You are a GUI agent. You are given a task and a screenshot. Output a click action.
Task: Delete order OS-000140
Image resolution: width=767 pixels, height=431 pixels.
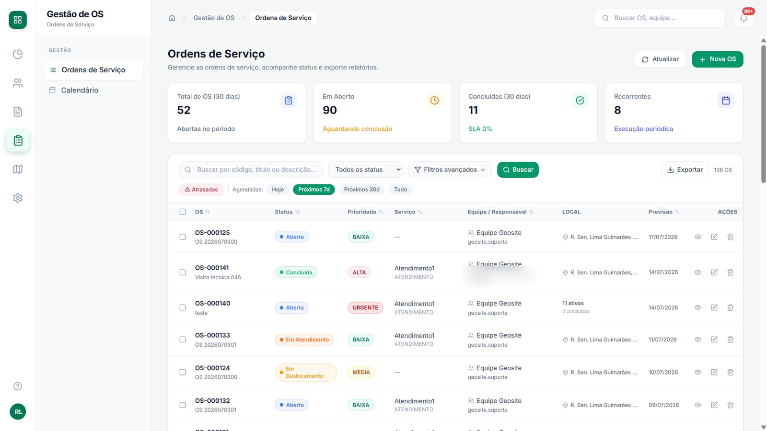tap(730, 307)
